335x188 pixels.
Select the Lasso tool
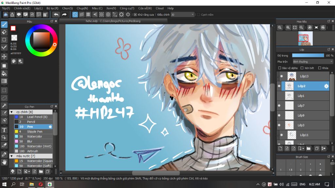pyautogui.click(x=4, y=98)
